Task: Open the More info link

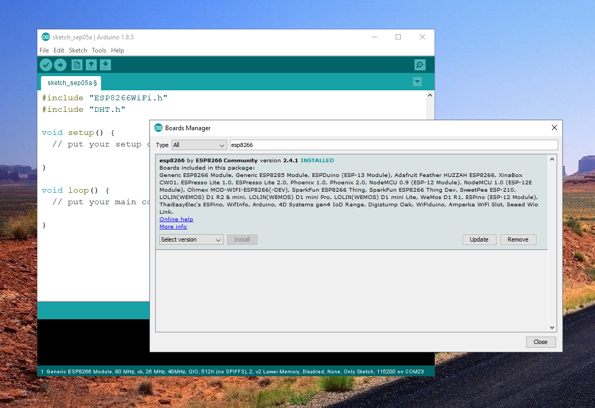Action: (x=173, y=226)
